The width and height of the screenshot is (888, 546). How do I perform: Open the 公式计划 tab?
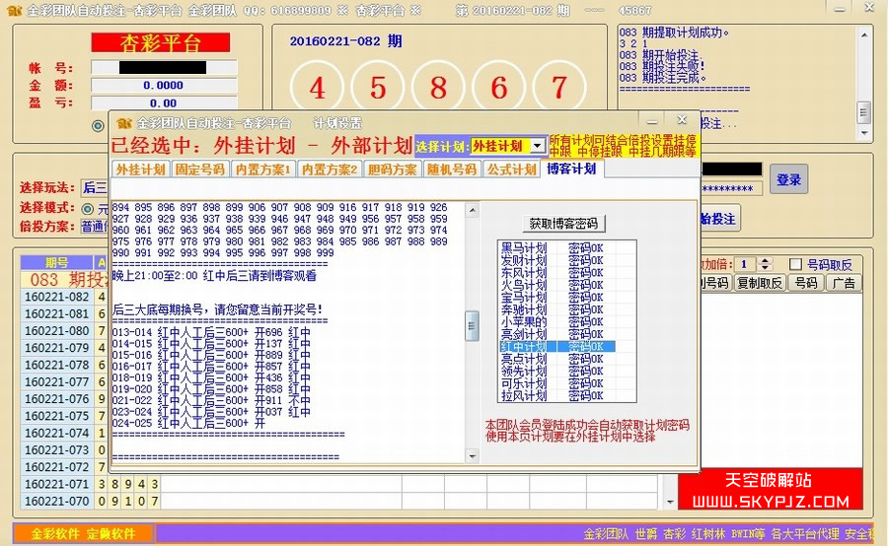point(511,170)
